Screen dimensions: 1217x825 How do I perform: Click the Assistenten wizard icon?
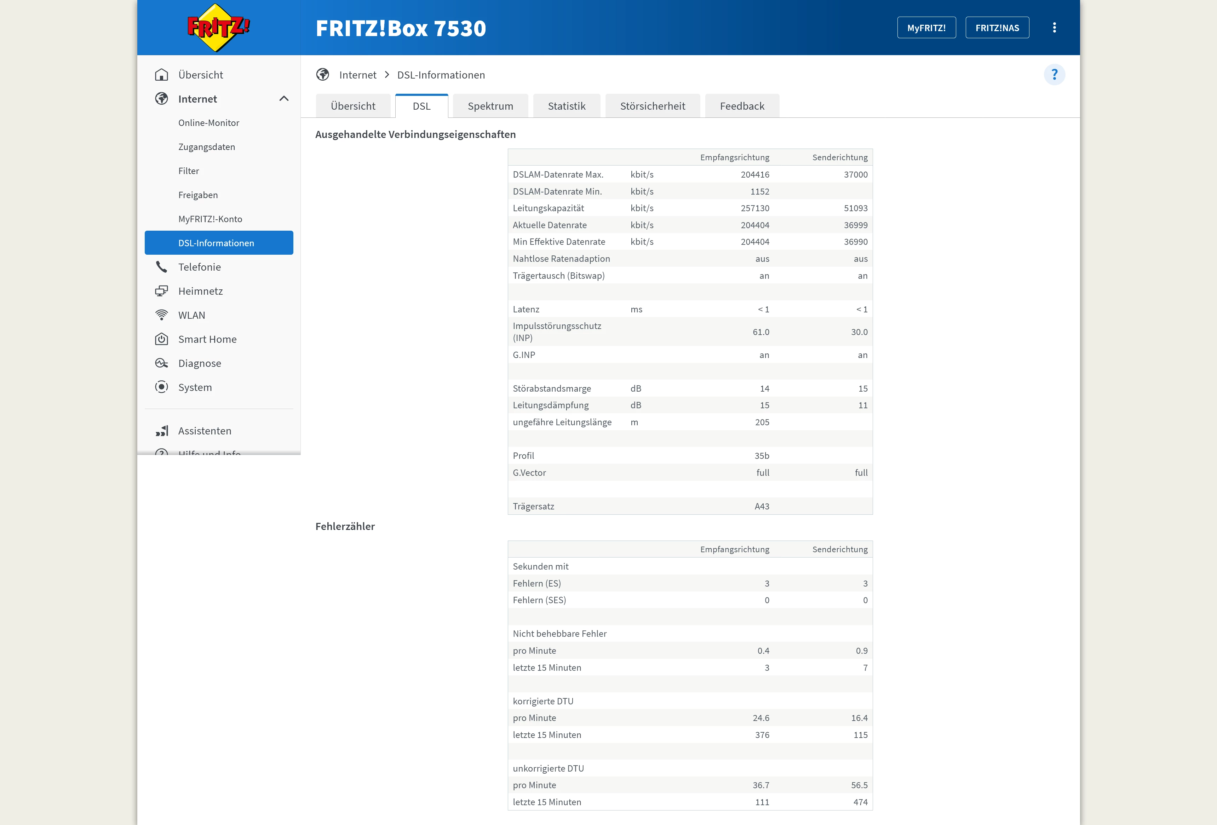point(161,431)
